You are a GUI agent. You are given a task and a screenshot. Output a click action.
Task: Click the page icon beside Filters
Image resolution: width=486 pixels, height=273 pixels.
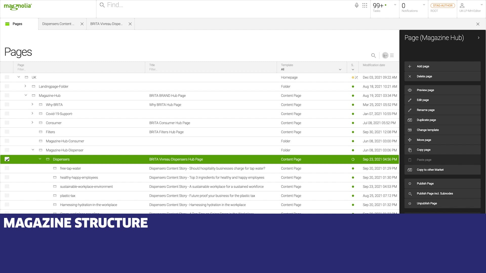pyautogui.click(x=40, y=132)
